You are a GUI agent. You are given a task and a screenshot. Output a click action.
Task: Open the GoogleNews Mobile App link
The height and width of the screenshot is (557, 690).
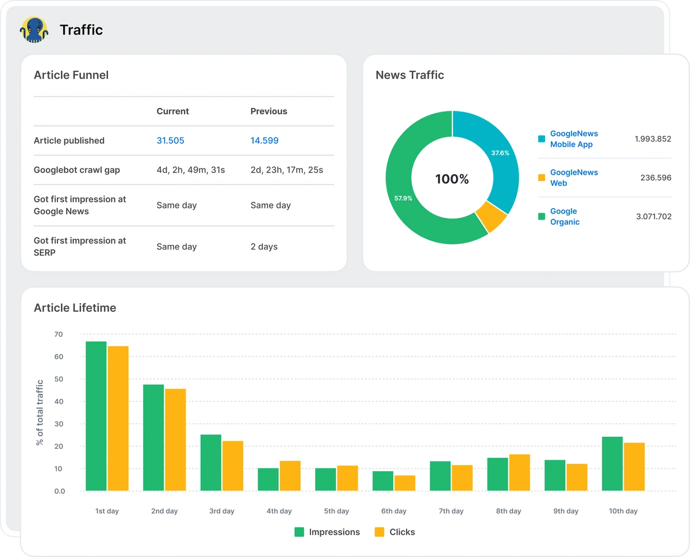[573, 139]
